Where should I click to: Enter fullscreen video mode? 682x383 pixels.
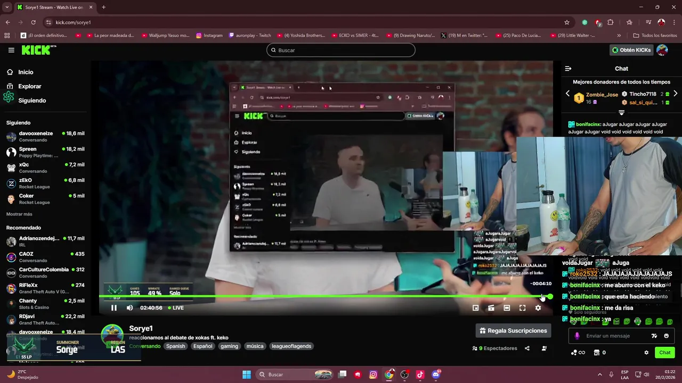click(x=522, y=307)
